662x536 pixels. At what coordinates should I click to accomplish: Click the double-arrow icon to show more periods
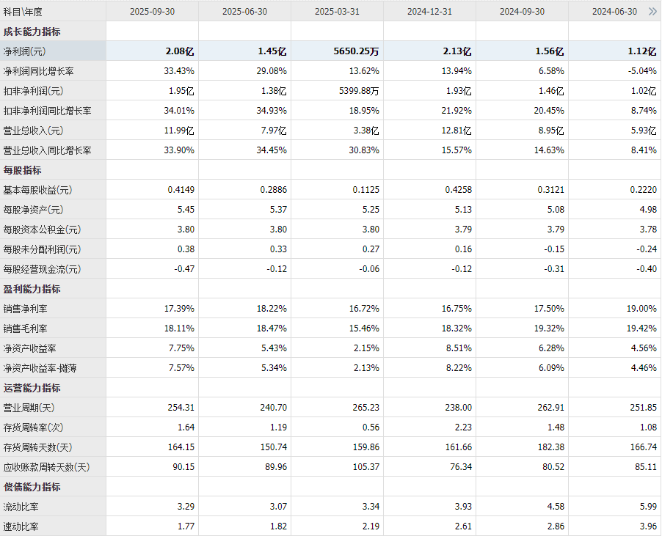[x=652, y=12]
